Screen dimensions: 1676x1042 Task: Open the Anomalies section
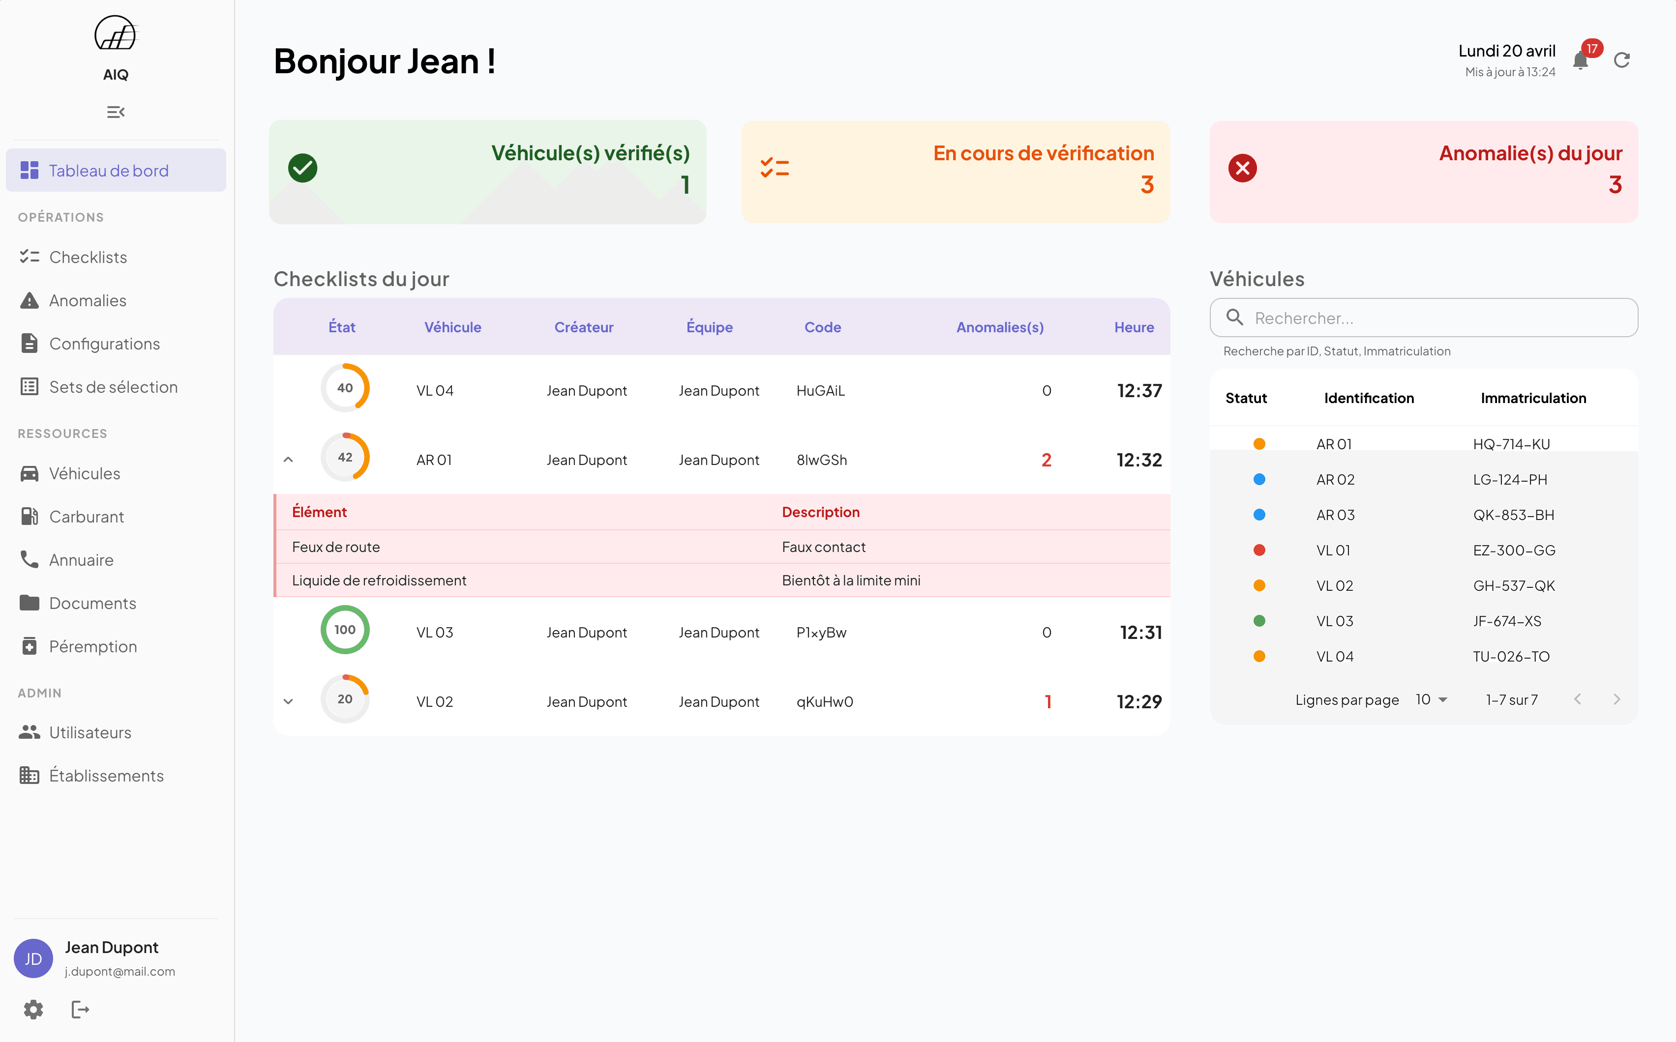click(88, 300)
